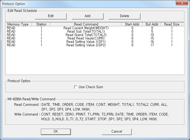Sort by Memory Type column header
Screen dimensions: 190x140
coord(18,24)
